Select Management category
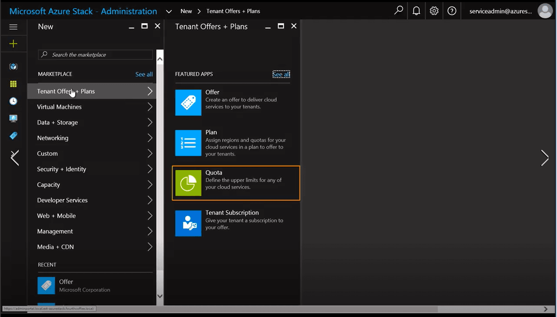This screenshot has height=317, width=557. [x=91, y=231]
